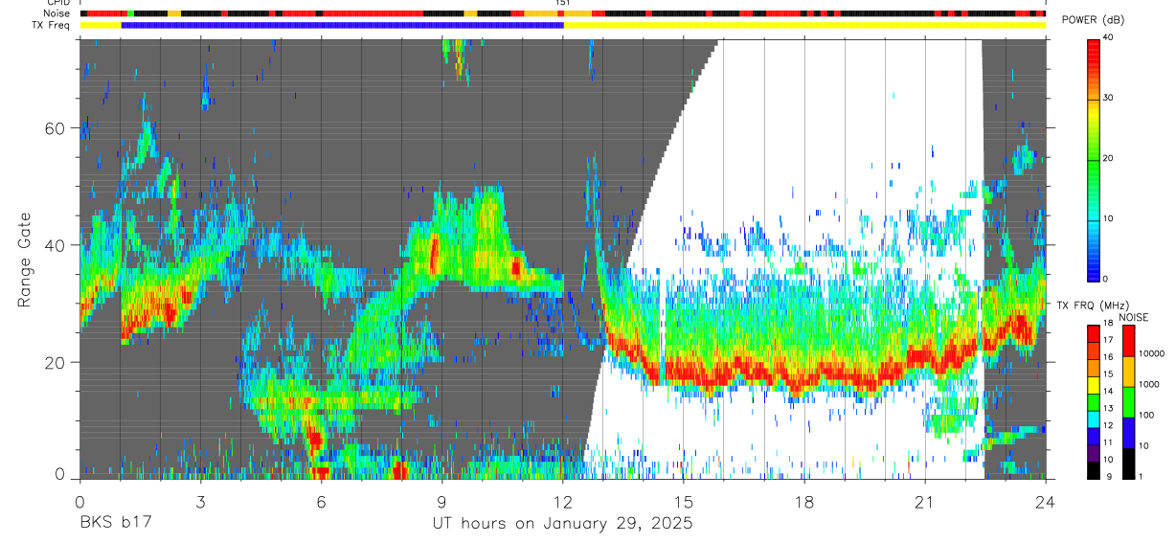The image size is (1176, 543).
Task: Click the 'TX Freq' row label
Action: (51, 26)
